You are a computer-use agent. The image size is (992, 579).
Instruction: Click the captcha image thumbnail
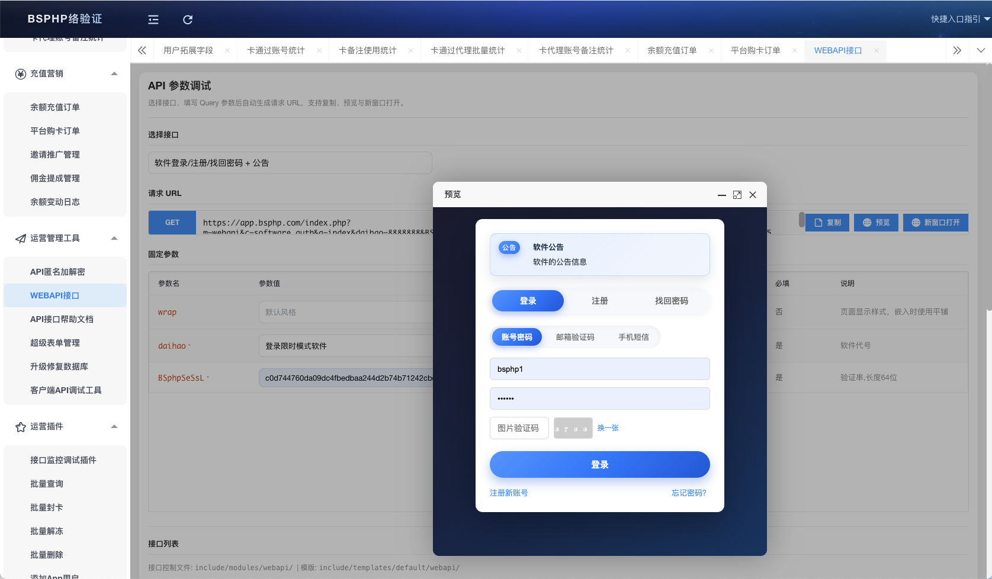[x=573, y=428]
